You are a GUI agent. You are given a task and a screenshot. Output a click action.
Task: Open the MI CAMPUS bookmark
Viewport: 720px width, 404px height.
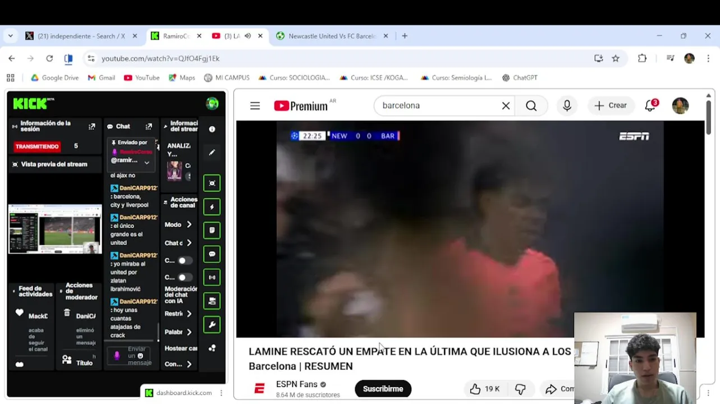(227, 78)
